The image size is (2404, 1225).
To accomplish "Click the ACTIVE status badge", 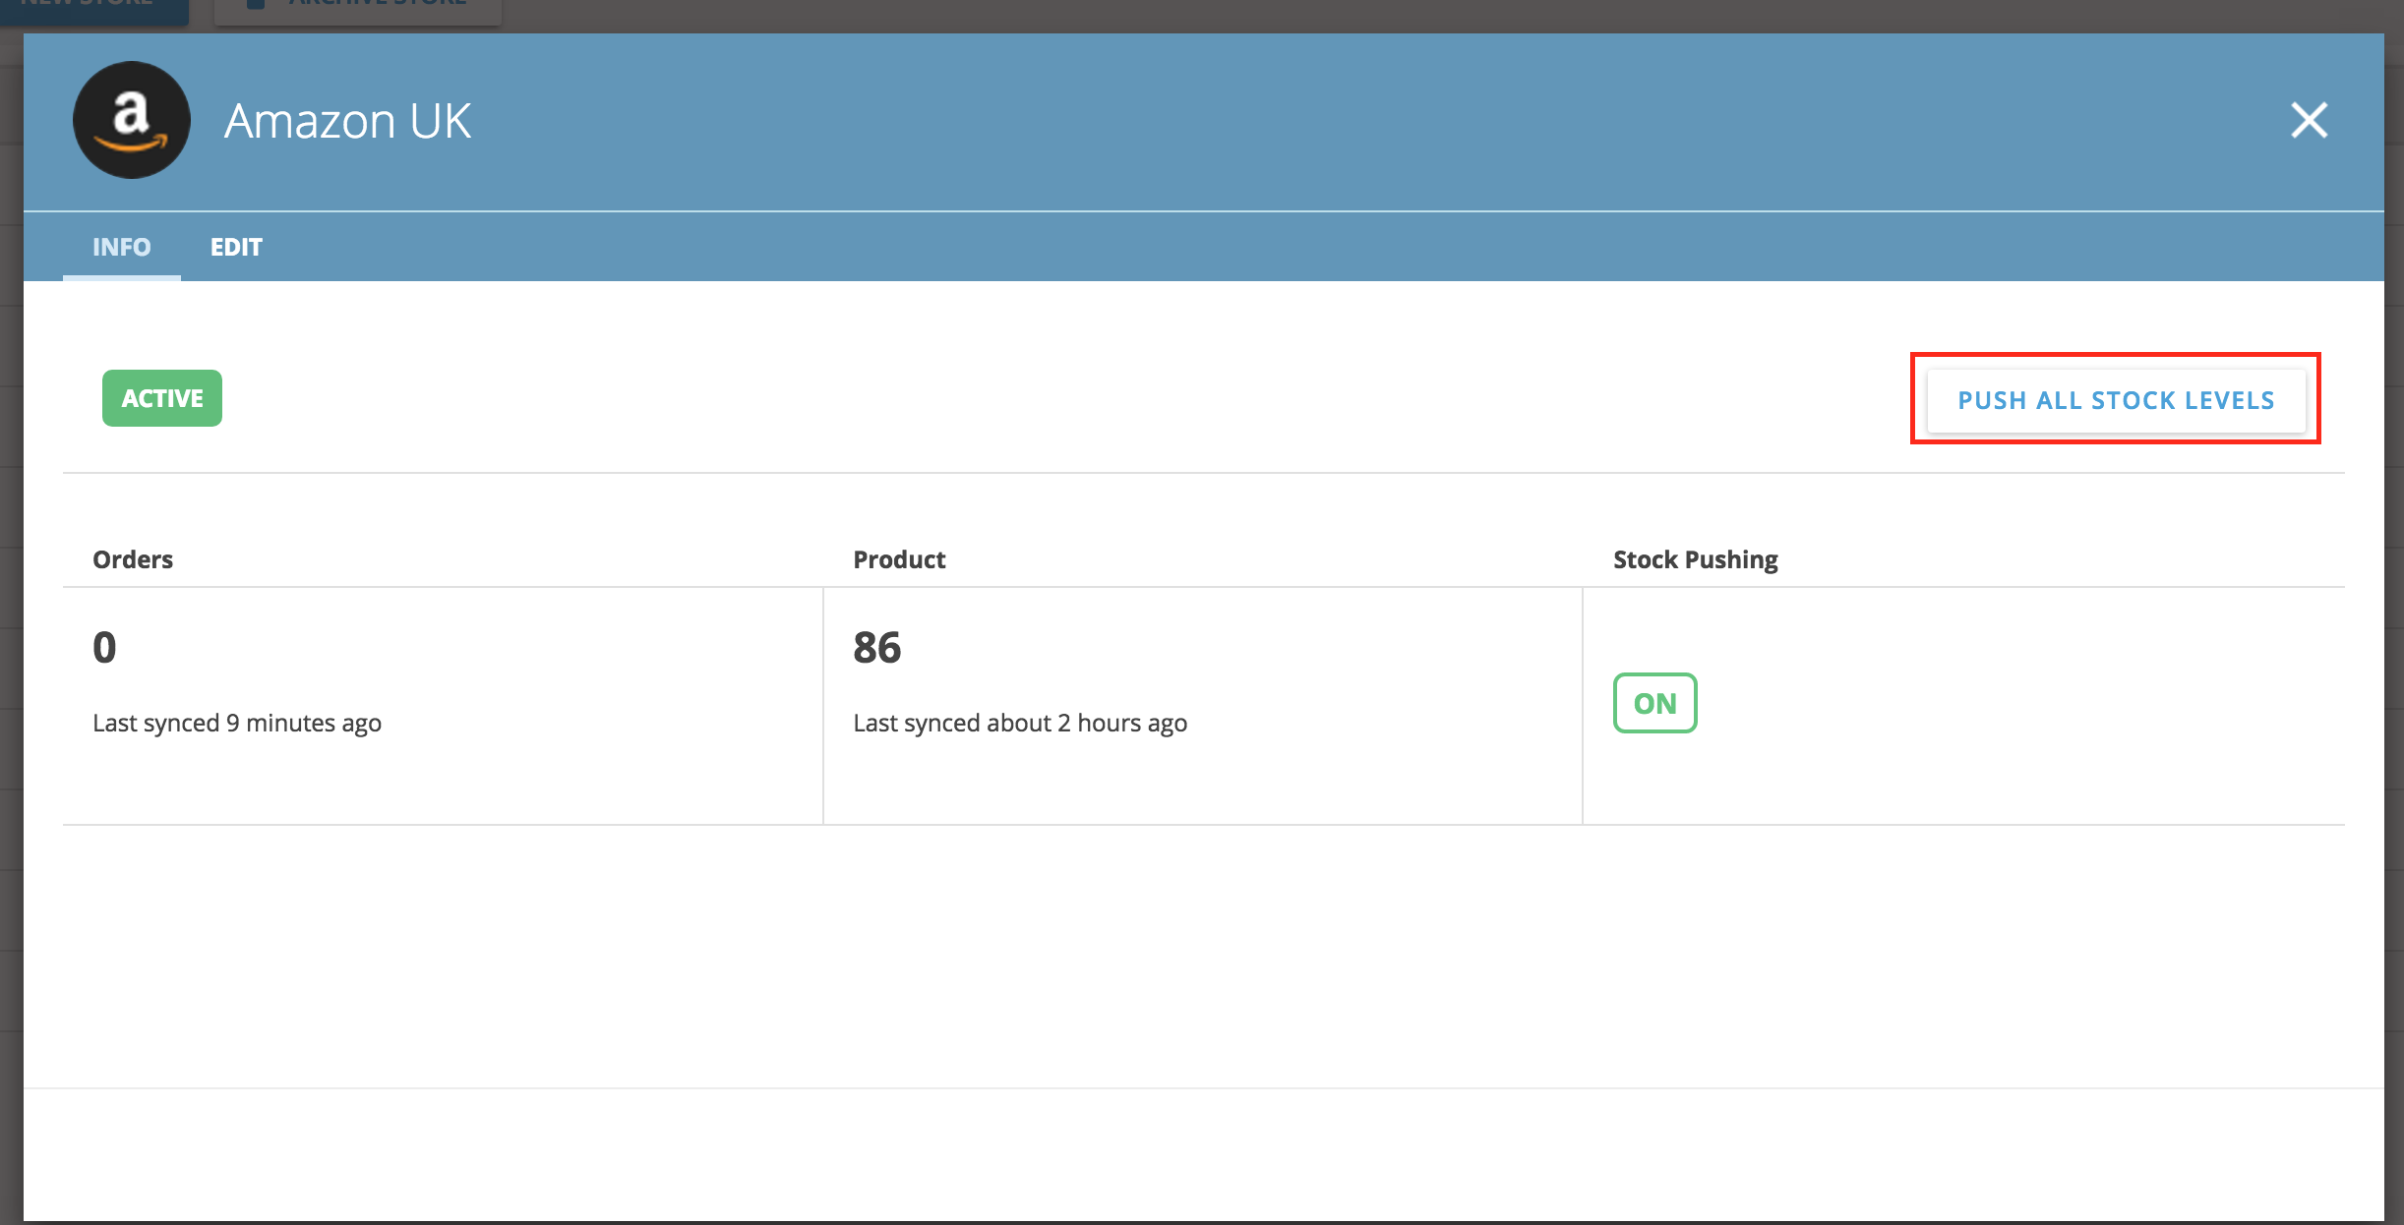I will click(x=162, y=398).
